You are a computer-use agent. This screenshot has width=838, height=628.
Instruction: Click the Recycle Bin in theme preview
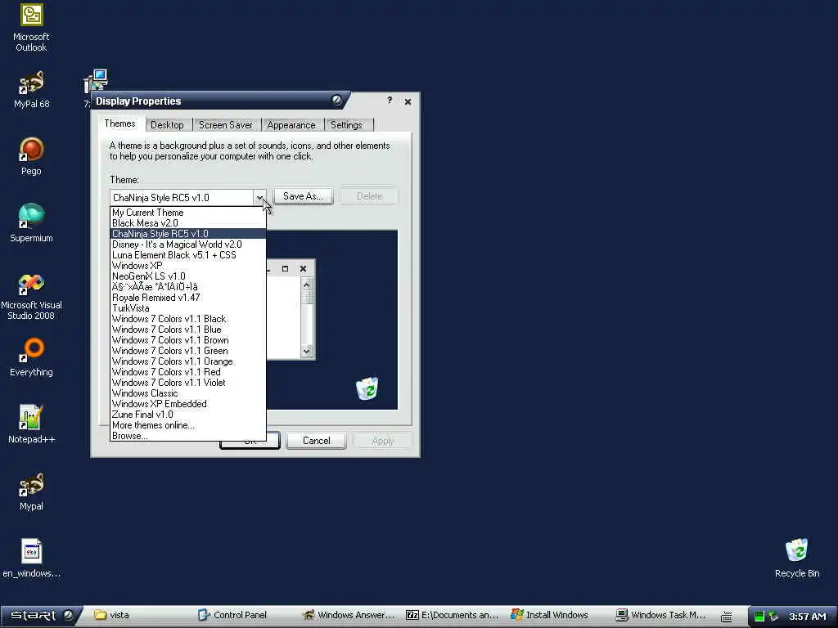367,388
